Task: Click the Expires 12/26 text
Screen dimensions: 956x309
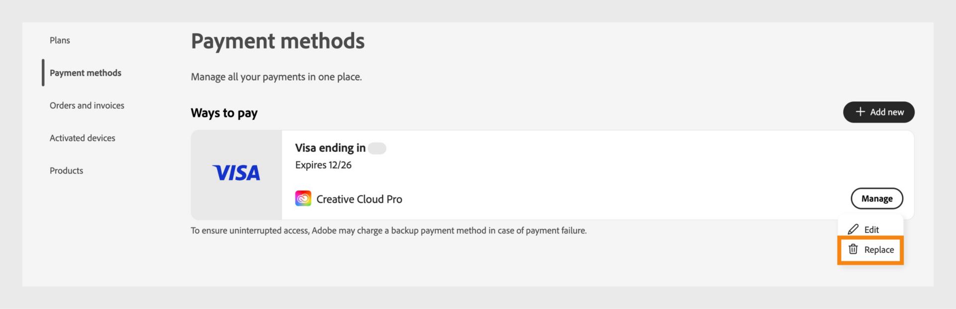Action: coord(323,165)
